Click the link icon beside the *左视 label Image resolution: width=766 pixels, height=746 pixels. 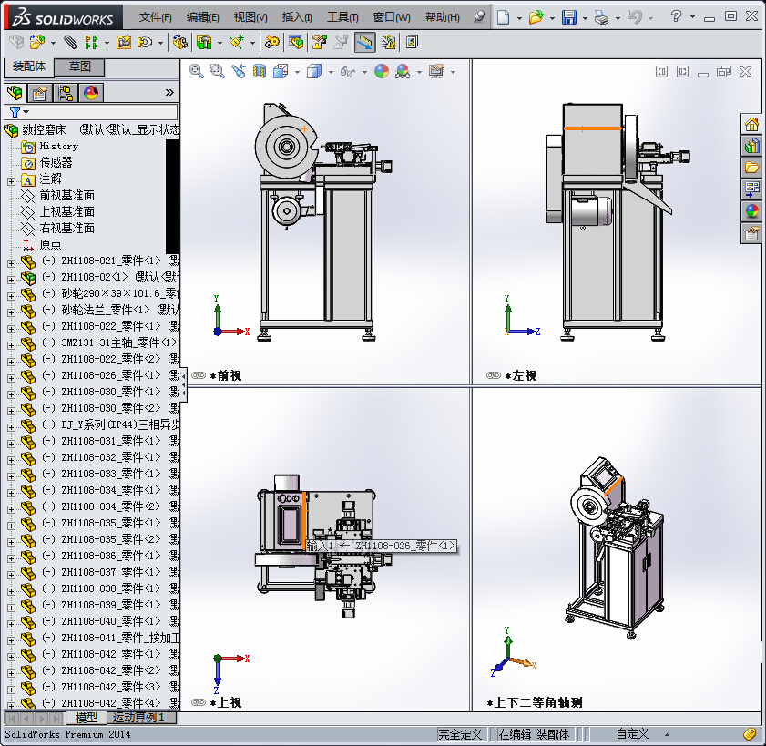point(494,375)
